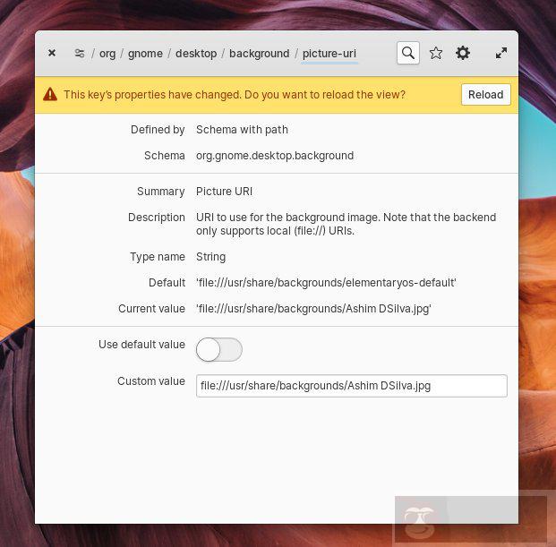Click the 'Type name' label
Viewport: 556px width, 547px height.
[x=158, y=257]
